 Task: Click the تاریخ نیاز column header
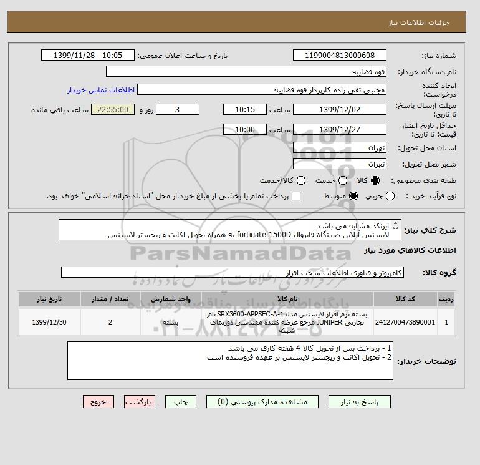pos(49,299)
